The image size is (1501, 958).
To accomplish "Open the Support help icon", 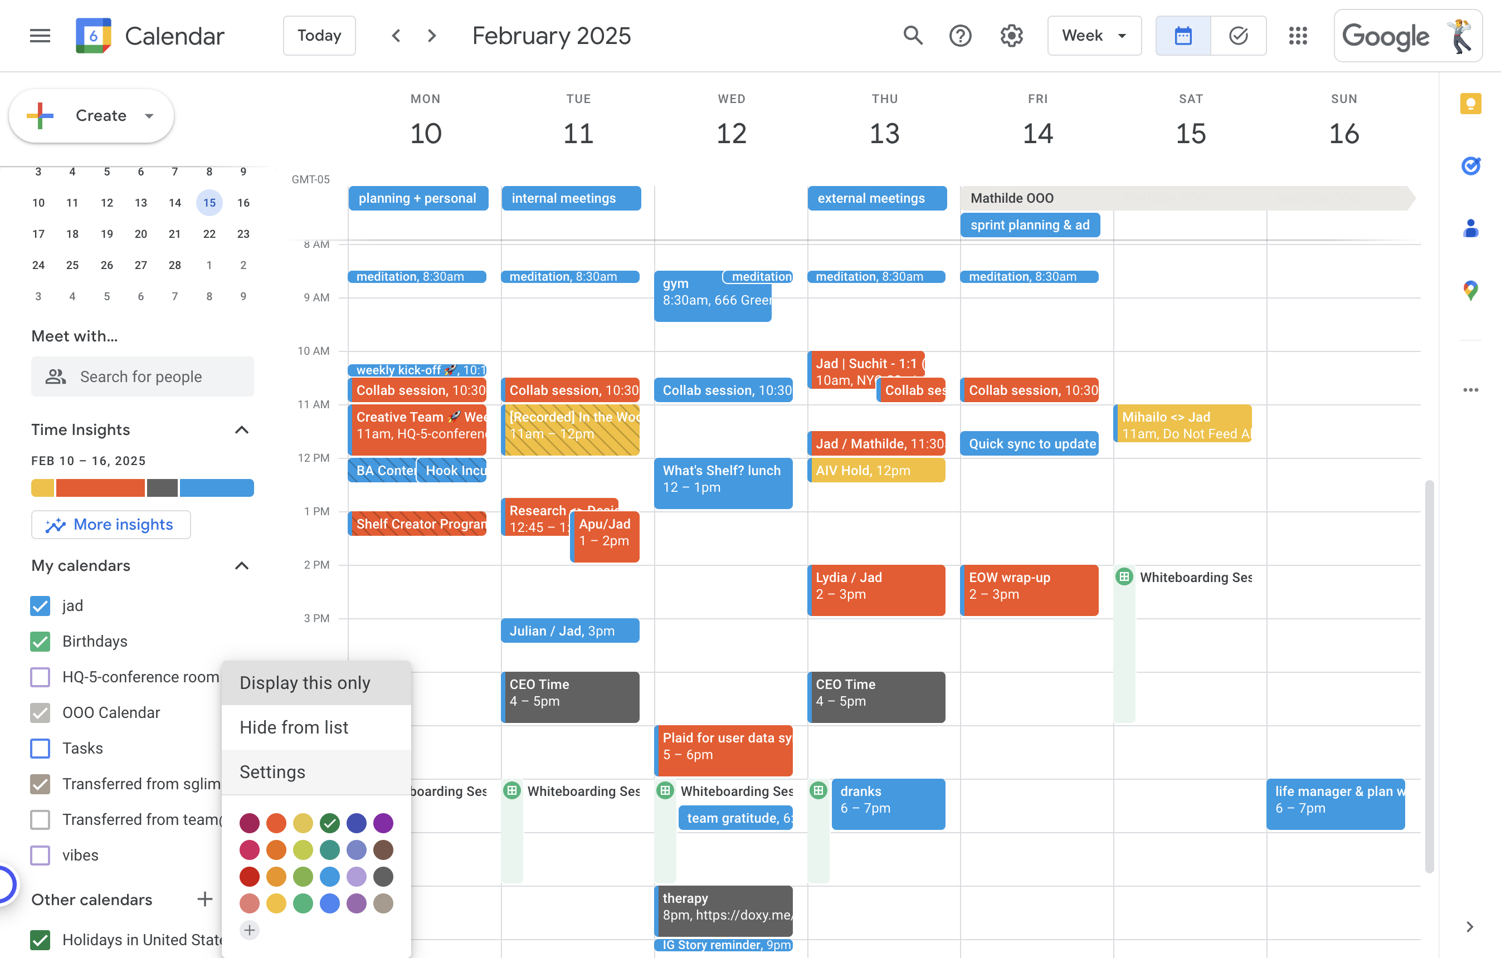I will point(960,36).
